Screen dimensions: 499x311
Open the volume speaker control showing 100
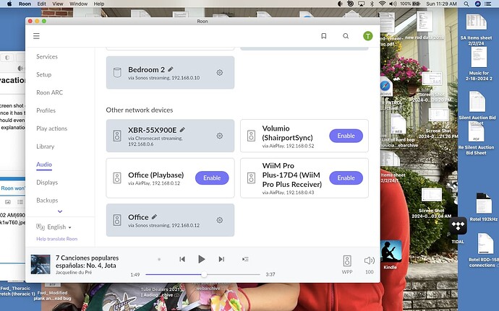tap(369, 260)
